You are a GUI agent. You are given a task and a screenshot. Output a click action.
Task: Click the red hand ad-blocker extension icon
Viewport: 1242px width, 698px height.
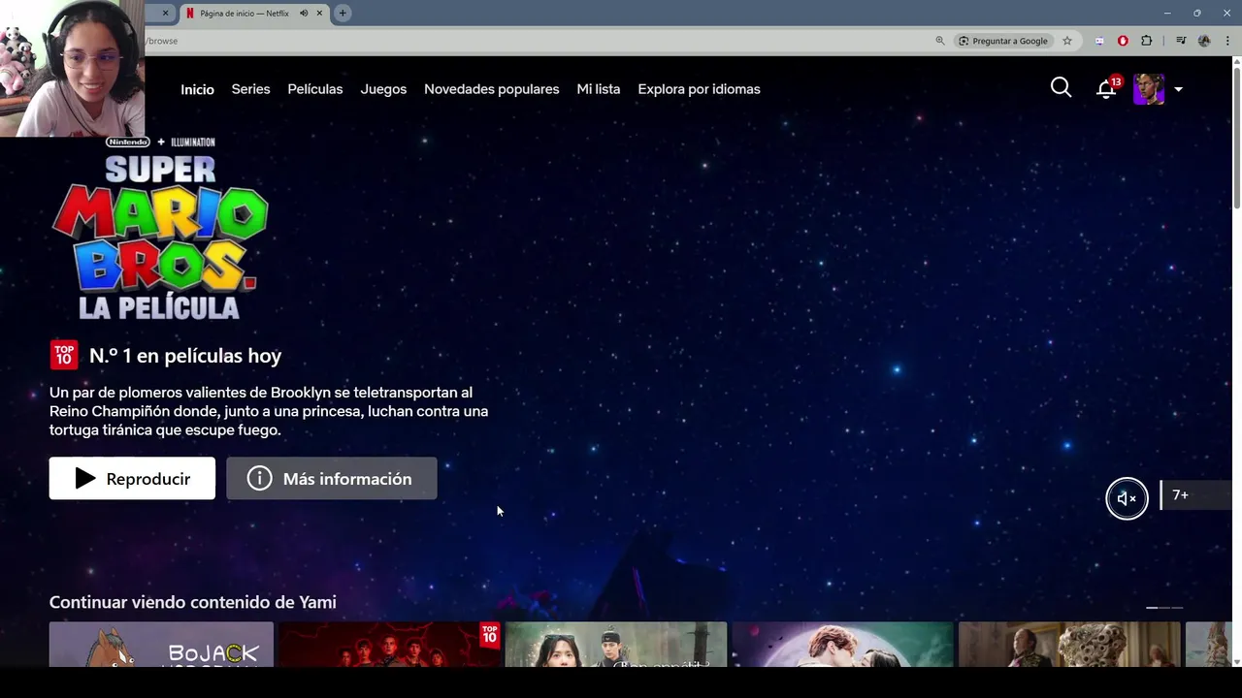(1123, 41)
